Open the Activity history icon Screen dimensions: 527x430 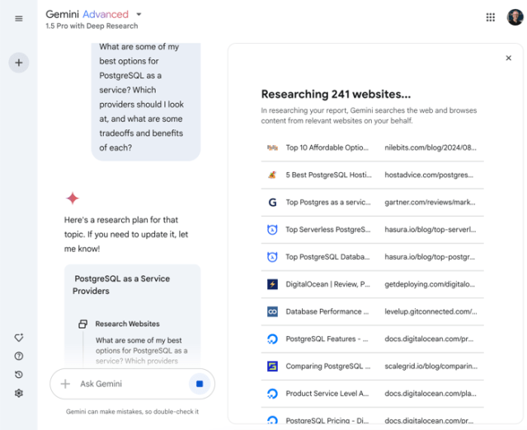19,375
